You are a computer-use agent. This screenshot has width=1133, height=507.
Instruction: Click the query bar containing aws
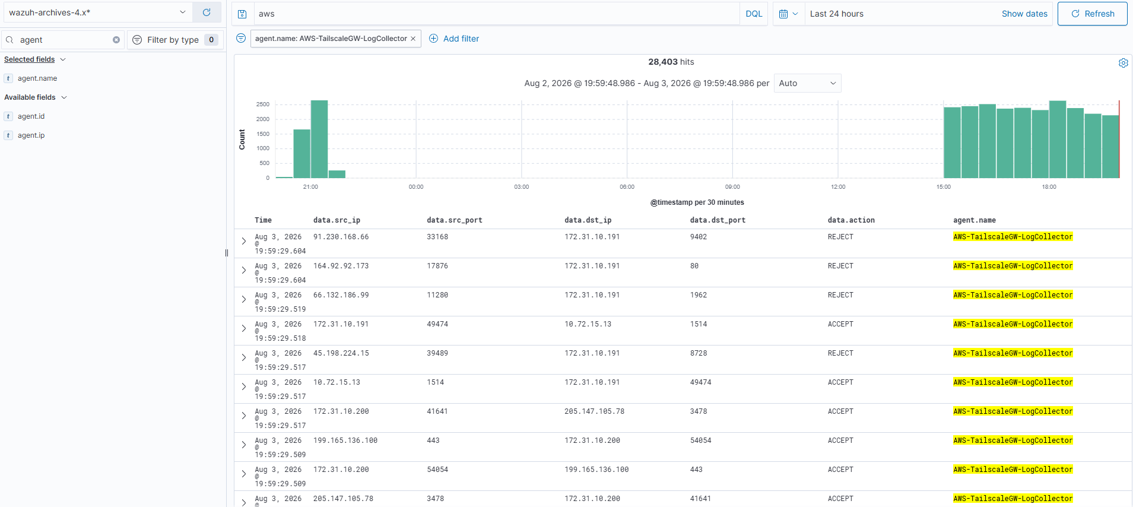(496, 14)
